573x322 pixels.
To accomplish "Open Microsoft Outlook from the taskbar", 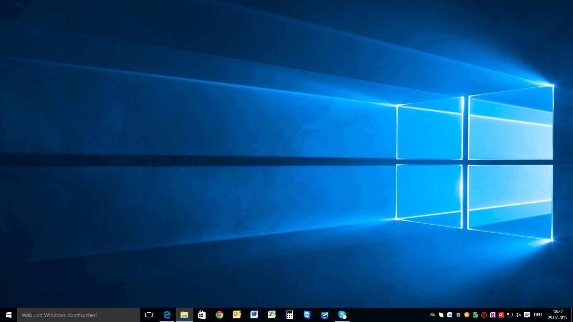I will click(x=237, y=315).
